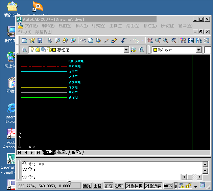Expand the 标注层 layer dropdown
This screenshot has height=191, width=213.
(126, 50)
